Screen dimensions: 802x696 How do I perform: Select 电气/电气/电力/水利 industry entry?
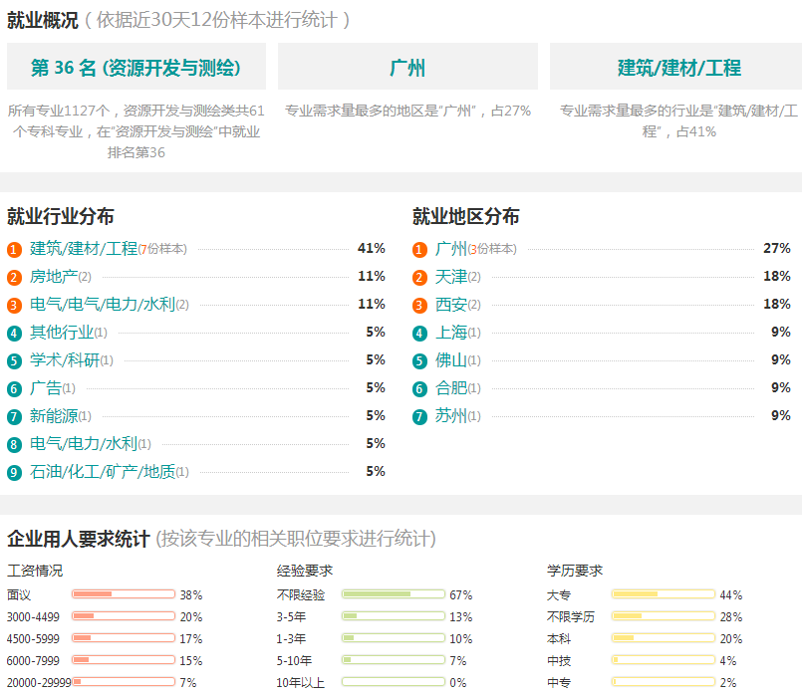tap(103, 305)
